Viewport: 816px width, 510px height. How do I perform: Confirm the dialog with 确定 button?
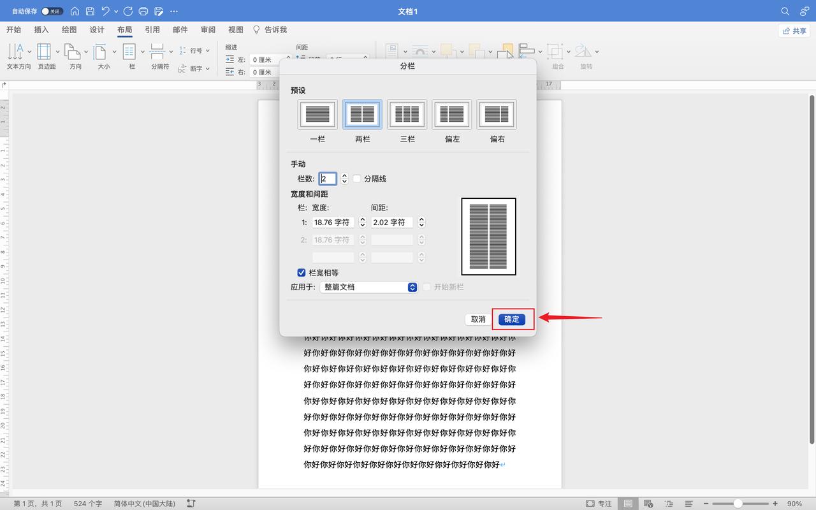[512, 319]
